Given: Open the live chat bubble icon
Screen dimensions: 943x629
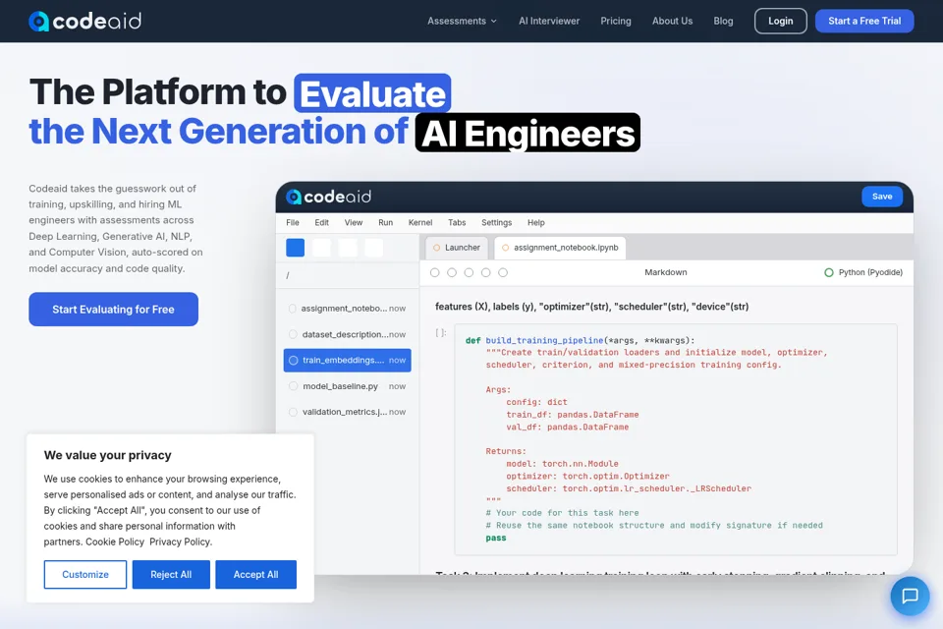Looking at the screenshot, I should (910, 596).
